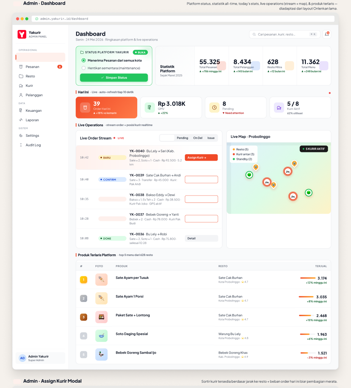Click the secure site icon in address bar

point(37,19)
